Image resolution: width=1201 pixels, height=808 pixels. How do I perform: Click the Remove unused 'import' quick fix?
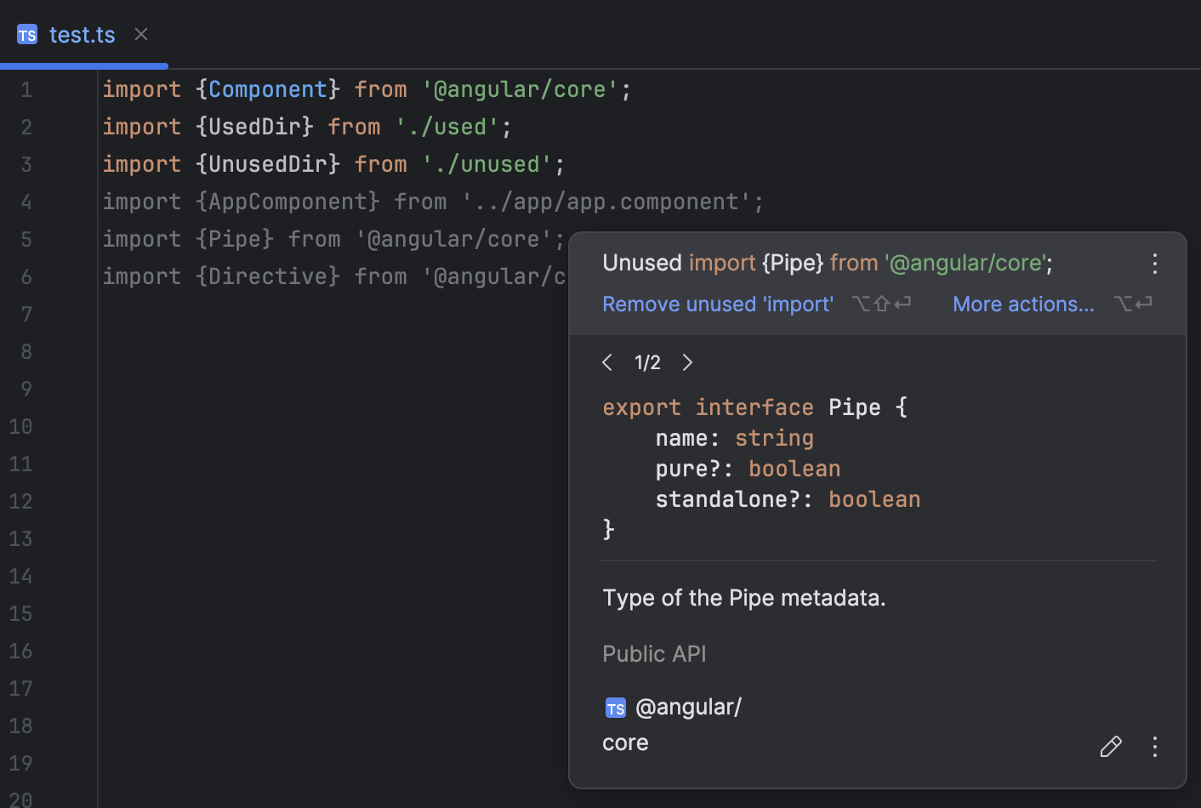[x=717, y=304]
